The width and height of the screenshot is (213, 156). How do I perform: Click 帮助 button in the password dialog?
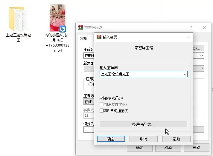[176, 139]
